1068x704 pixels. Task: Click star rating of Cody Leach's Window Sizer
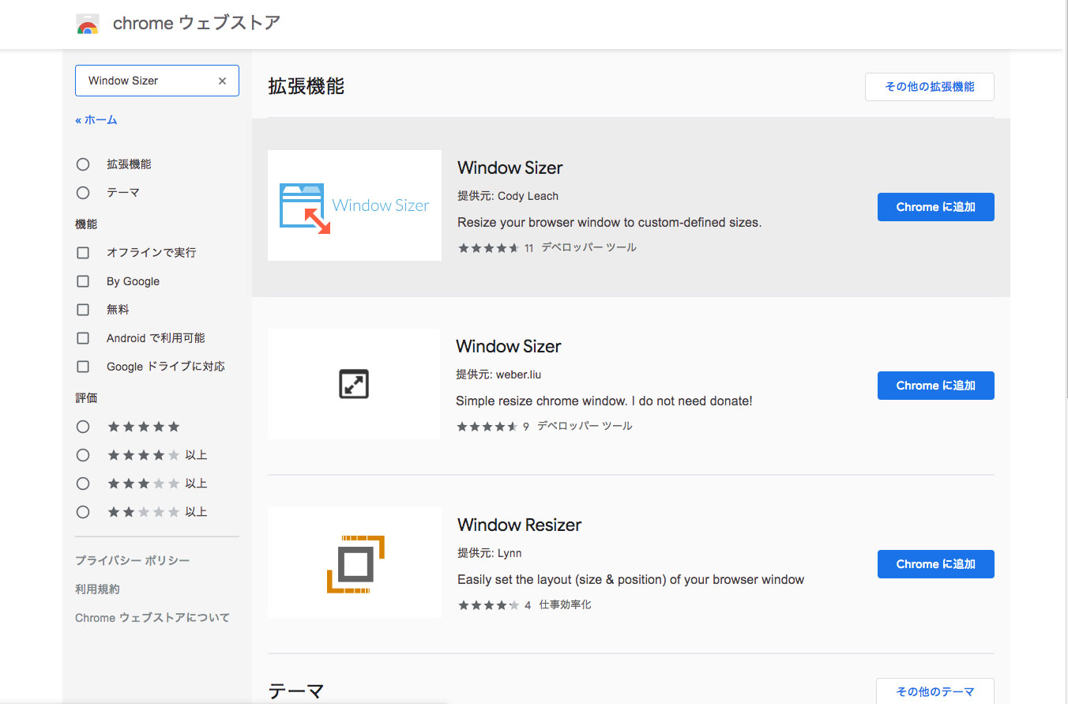[488, 248]
